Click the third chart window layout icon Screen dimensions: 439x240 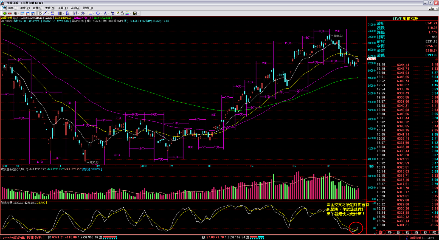point(32,13)
